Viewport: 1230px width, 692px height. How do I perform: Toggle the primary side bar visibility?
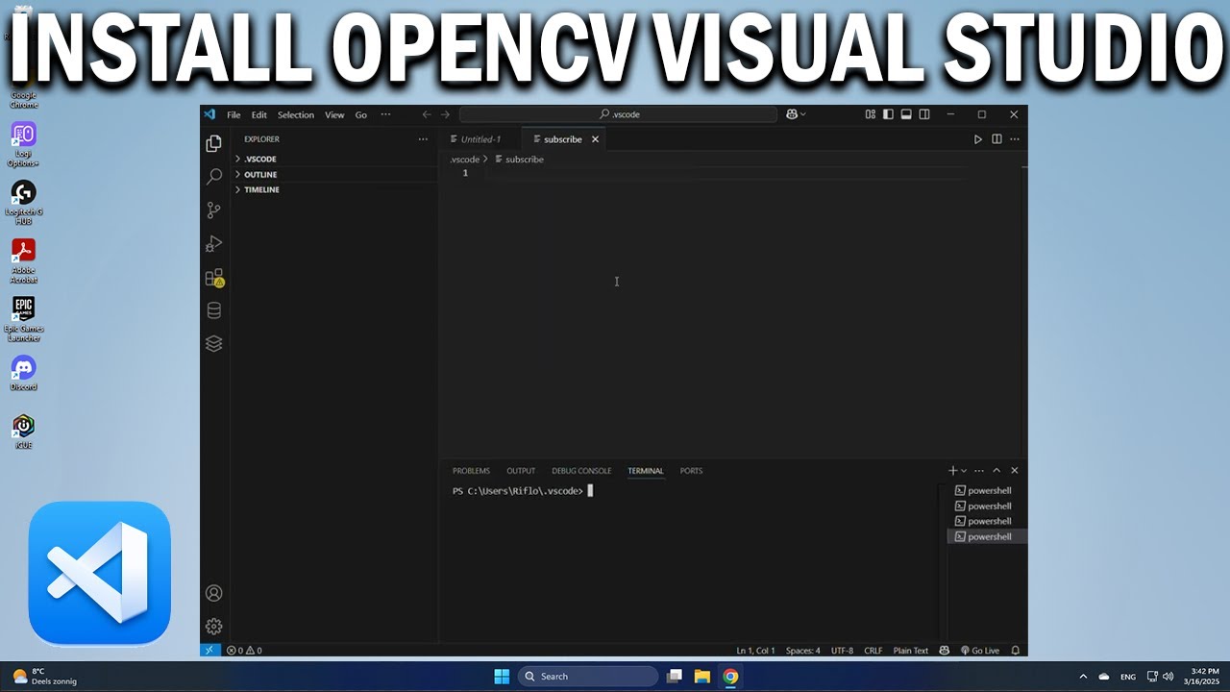point(888,114)
